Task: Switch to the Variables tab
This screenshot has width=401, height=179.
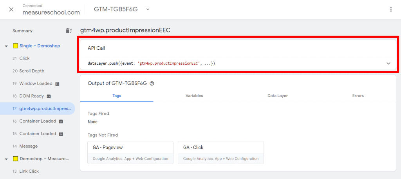Action: coord(194,96)
